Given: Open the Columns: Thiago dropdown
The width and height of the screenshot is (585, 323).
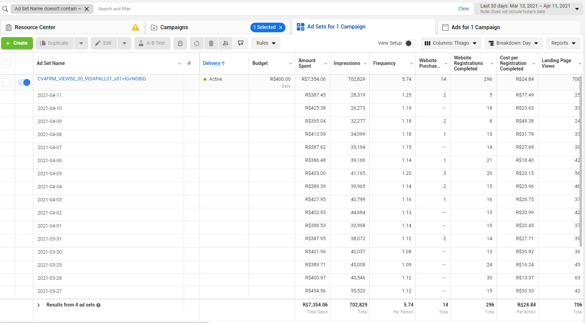Looking at the screenshot, I should 451,43.
